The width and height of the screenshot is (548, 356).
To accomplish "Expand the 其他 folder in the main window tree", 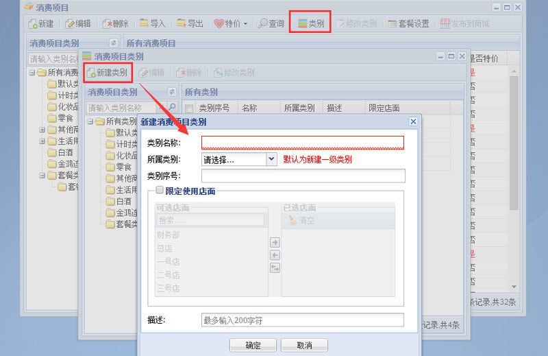I will coord(42,130).
